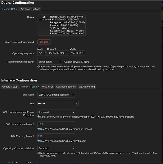Screen dimensions: 163x164
Task: Click help icon for SA Query retry timeout
Action: point(39,141)
